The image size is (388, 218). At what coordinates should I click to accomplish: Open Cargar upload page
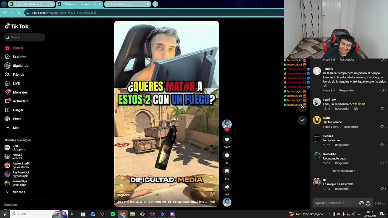(x=14, y=110)
